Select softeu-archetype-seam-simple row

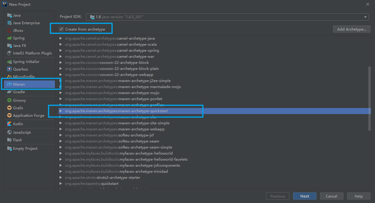[x=215, y=147]
